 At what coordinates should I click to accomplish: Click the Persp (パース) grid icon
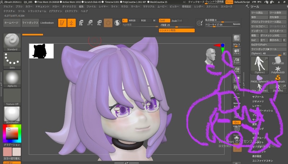pyautogui.click(x=236, y=88)
